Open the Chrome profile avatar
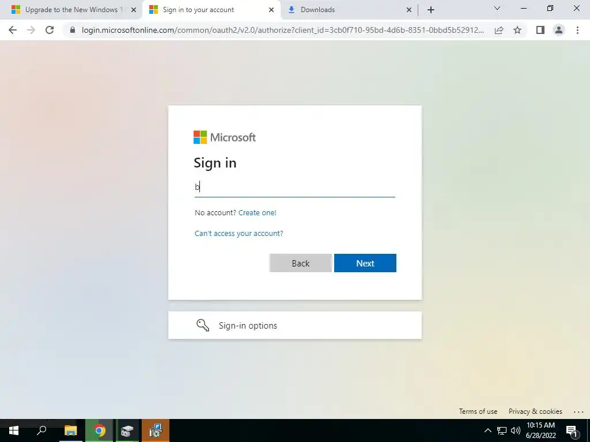 (x=559, y=30)
